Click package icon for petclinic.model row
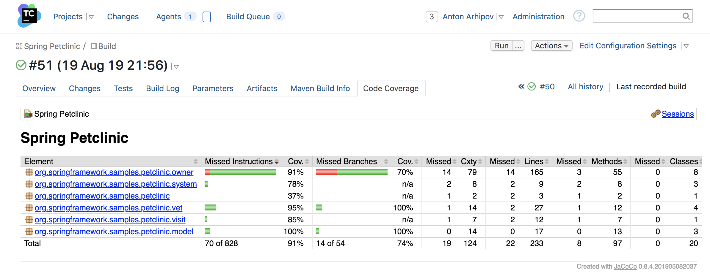This screenshot has height=279, width=710. [29, 232]
